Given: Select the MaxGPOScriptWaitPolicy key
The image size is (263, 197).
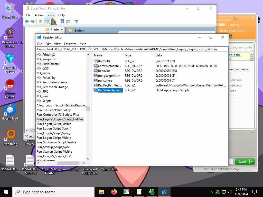Looking at the screenshot, I should pos(53,110).
